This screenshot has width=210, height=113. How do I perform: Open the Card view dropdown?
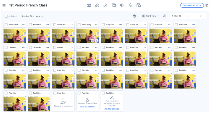click(x=150, y=16)
